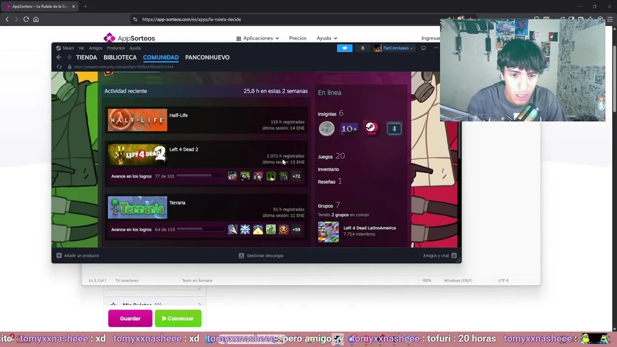Switch to the PANCONHUEVO tab

tap(207, 57)
